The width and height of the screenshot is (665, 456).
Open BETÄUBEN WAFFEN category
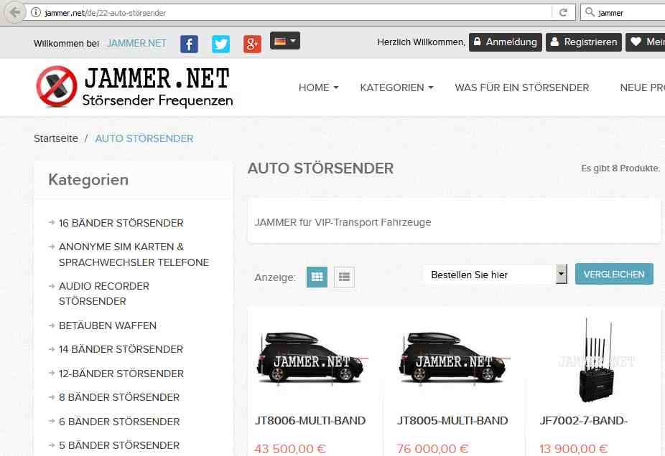pyautogui.click(x=108, y=326)
